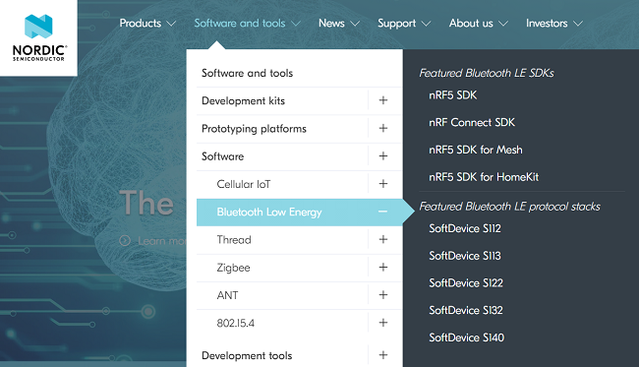Expand Development tools with plus icon
639x367 pixels.
(x=383, y=355)
